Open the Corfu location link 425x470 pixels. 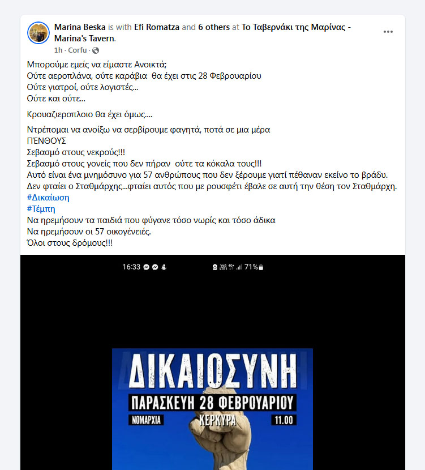coord(78,50)
